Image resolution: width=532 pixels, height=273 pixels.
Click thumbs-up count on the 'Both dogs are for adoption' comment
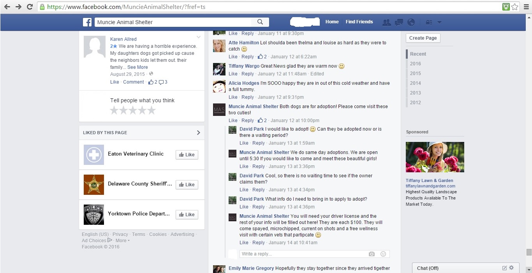(x=262, y=121)
